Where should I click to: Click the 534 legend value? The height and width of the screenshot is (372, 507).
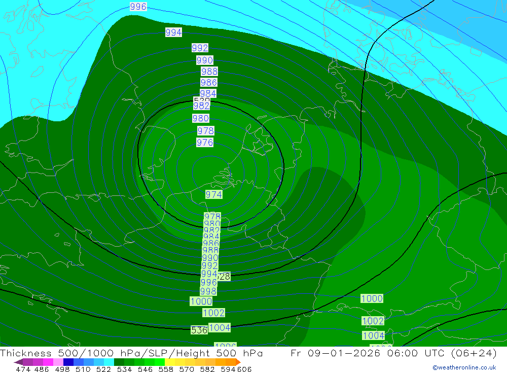click(x=124, y=369)
